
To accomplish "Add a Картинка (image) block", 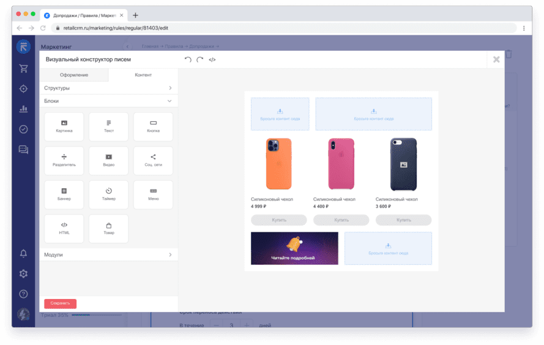I will 64,126.
